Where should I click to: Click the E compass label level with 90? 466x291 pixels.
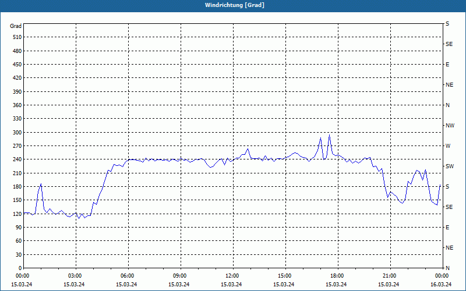[447, 228]
